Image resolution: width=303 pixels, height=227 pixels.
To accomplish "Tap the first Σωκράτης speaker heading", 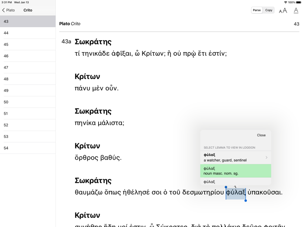I will 93,42.
